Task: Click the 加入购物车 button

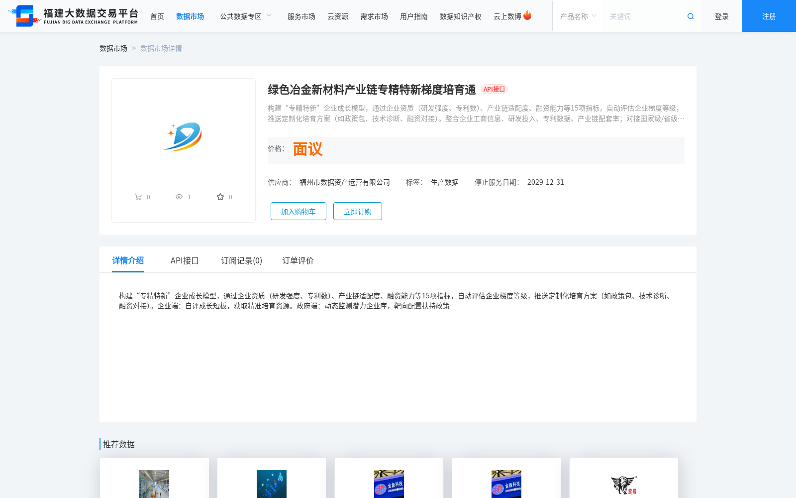Action: tap(298, 211)
